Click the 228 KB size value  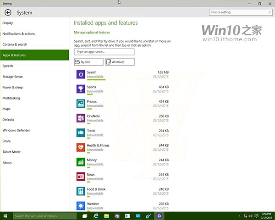tap(164, 203)
